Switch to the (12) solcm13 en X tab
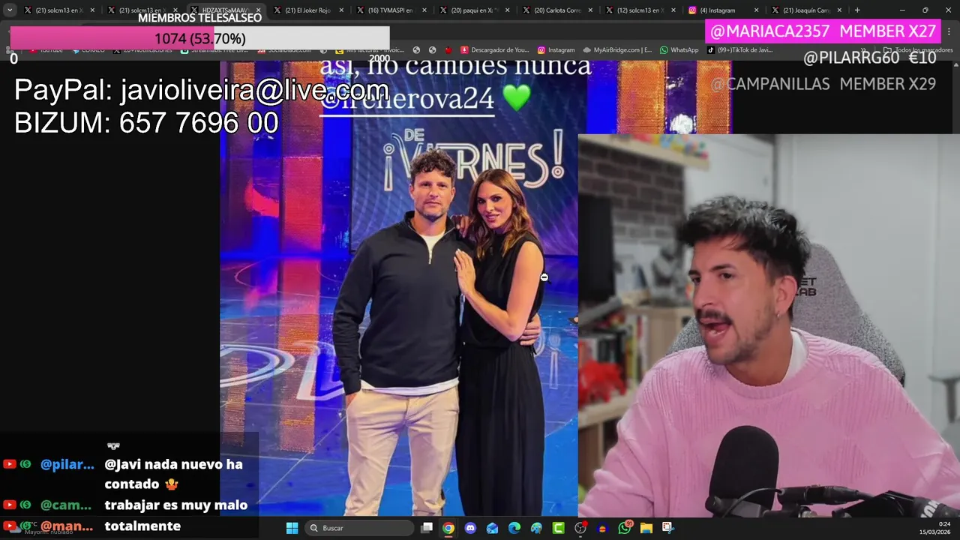Image resolution: width=960 pixels, height=540 pixels. click(639, 10)
